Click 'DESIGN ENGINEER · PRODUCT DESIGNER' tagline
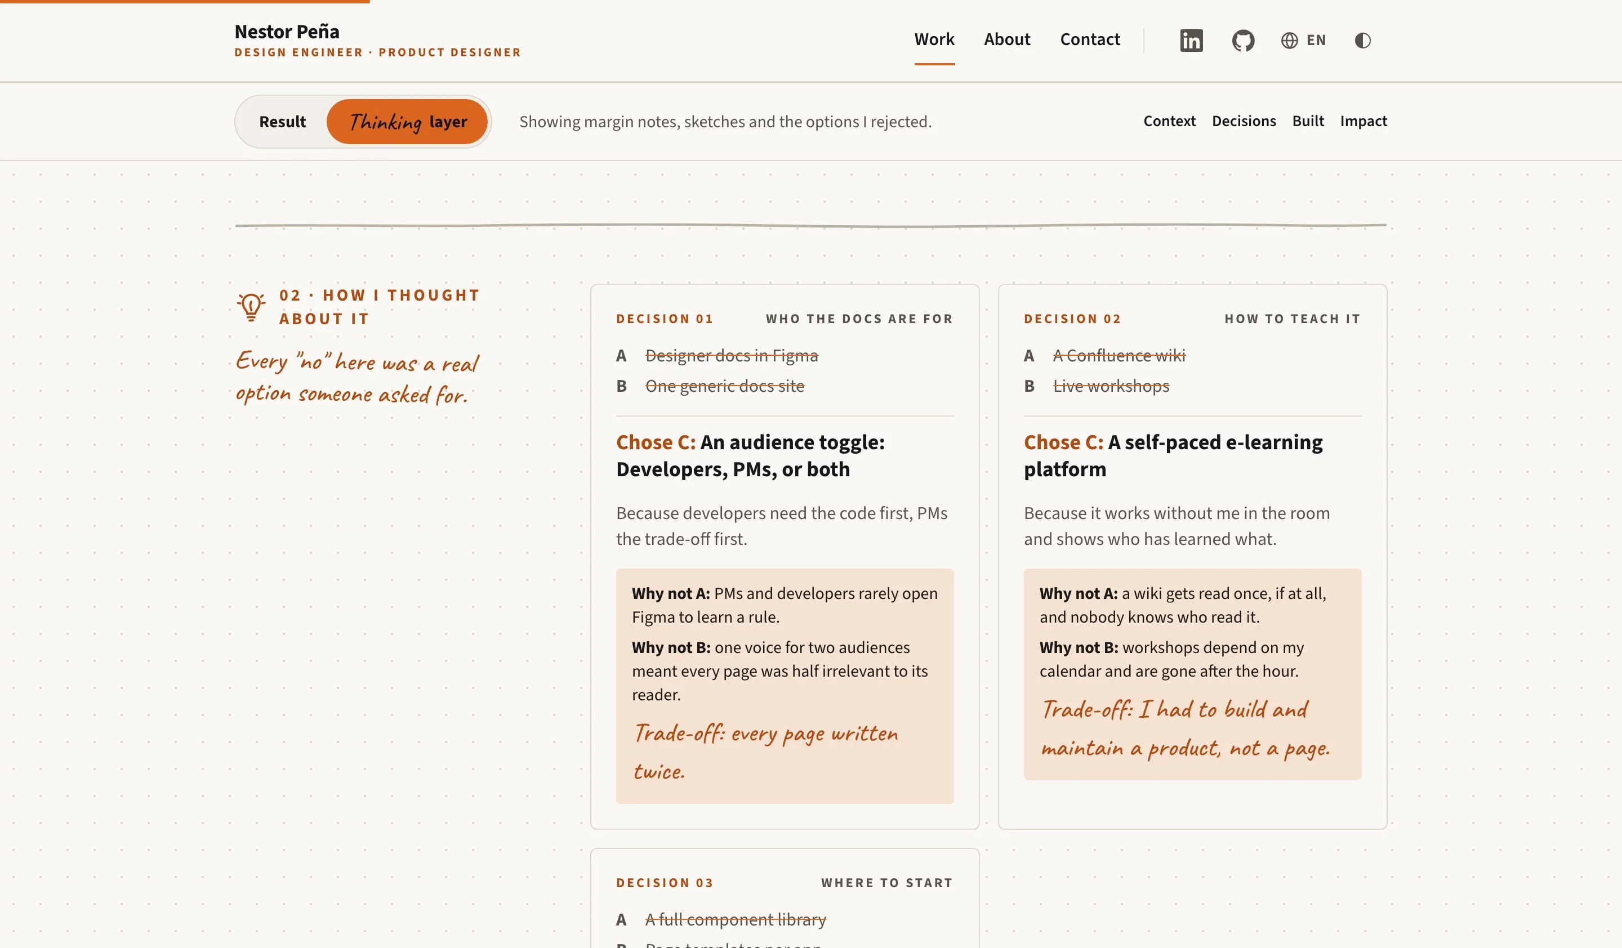The height and width of the screenshot is (948, 1622). [378, 53]
